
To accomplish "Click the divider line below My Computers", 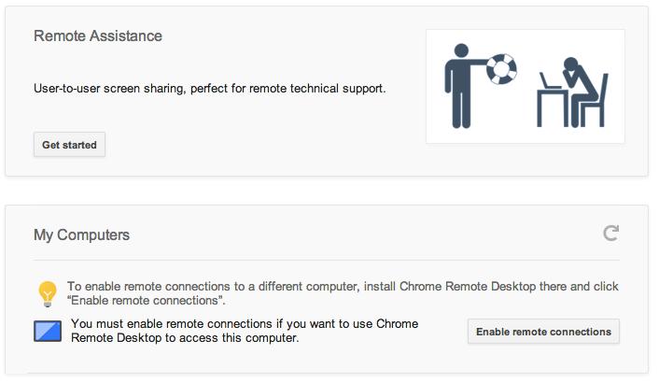I will (327, 260).
